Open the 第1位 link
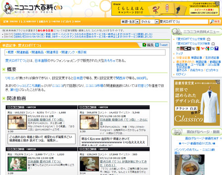The width and height of the screenshot is (222, 175). pyautogui.click(x=14, y=90)
